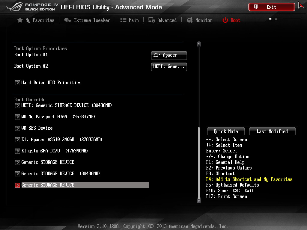Image resolution: width=307 pixels, height=230 pixels.
Task: Click the Boot Option #2 label
Action: click(x=31, y=66)
